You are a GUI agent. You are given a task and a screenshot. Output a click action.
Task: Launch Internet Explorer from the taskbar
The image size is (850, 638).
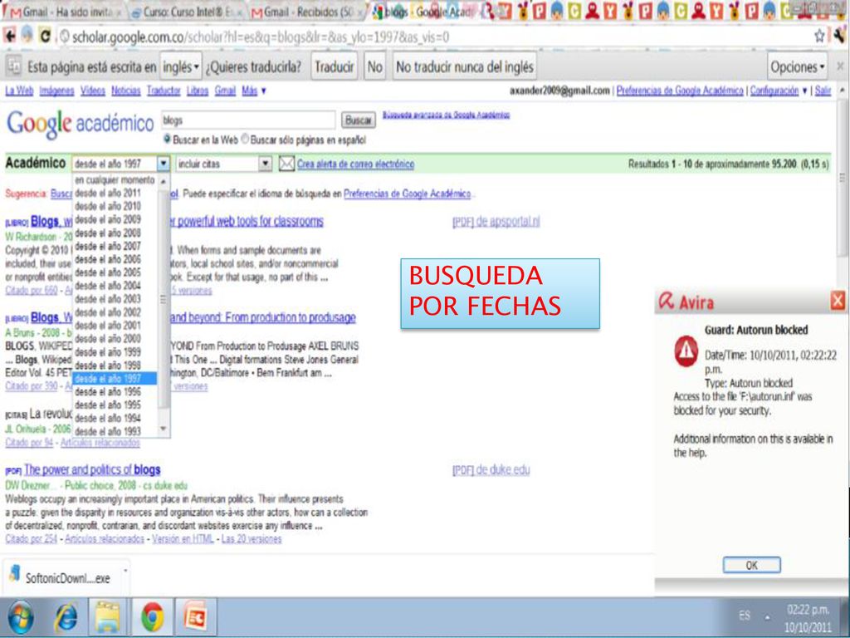pos(66,617)
